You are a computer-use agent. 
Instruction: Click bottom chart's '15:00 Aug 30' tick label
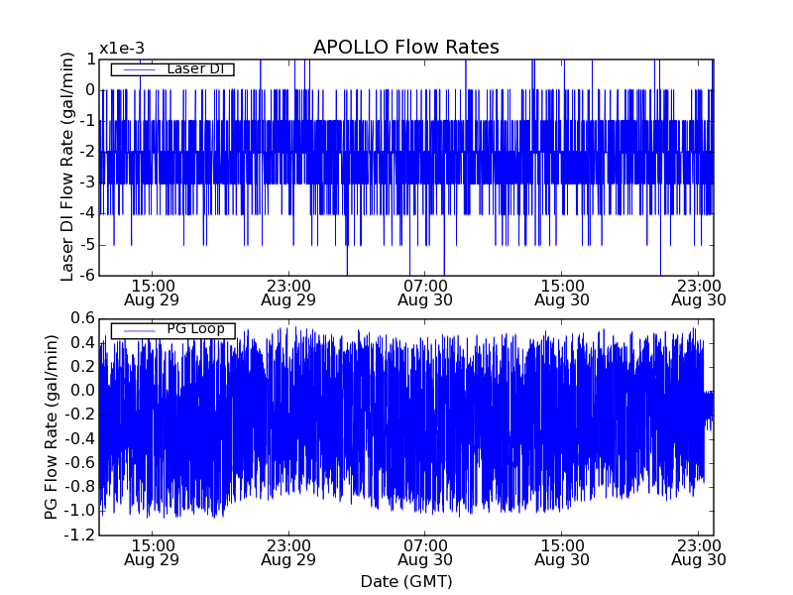point(562,553)
